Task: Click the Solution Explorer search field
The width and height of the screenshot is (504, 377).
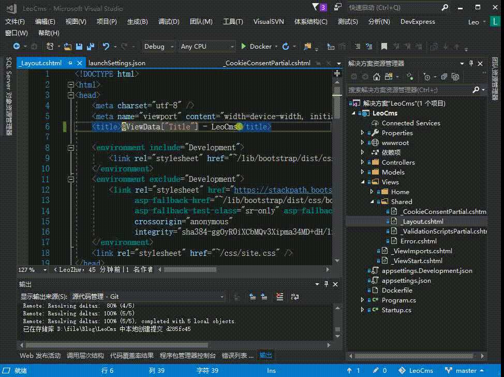Action: pos(409,90)
